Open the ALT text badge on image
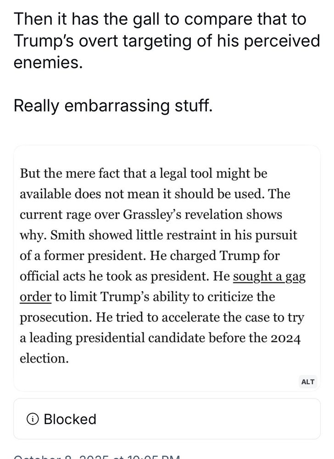The width and height of the screenshot is (334, 459). click(x=308, y=382)
